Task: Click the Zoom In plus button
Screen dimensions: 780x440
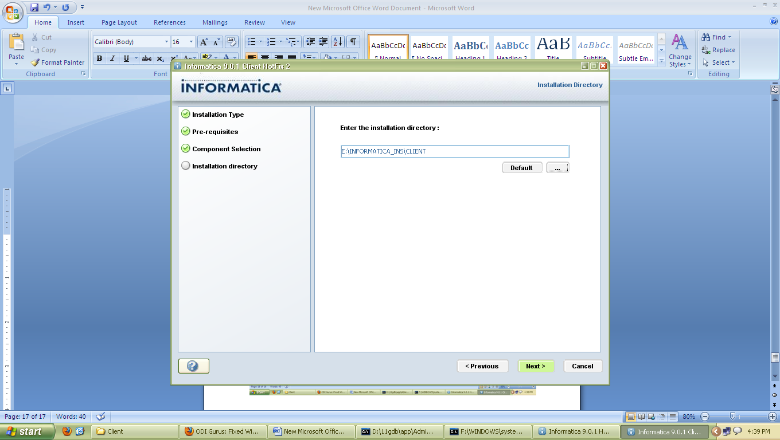Action: coord(773,417)
